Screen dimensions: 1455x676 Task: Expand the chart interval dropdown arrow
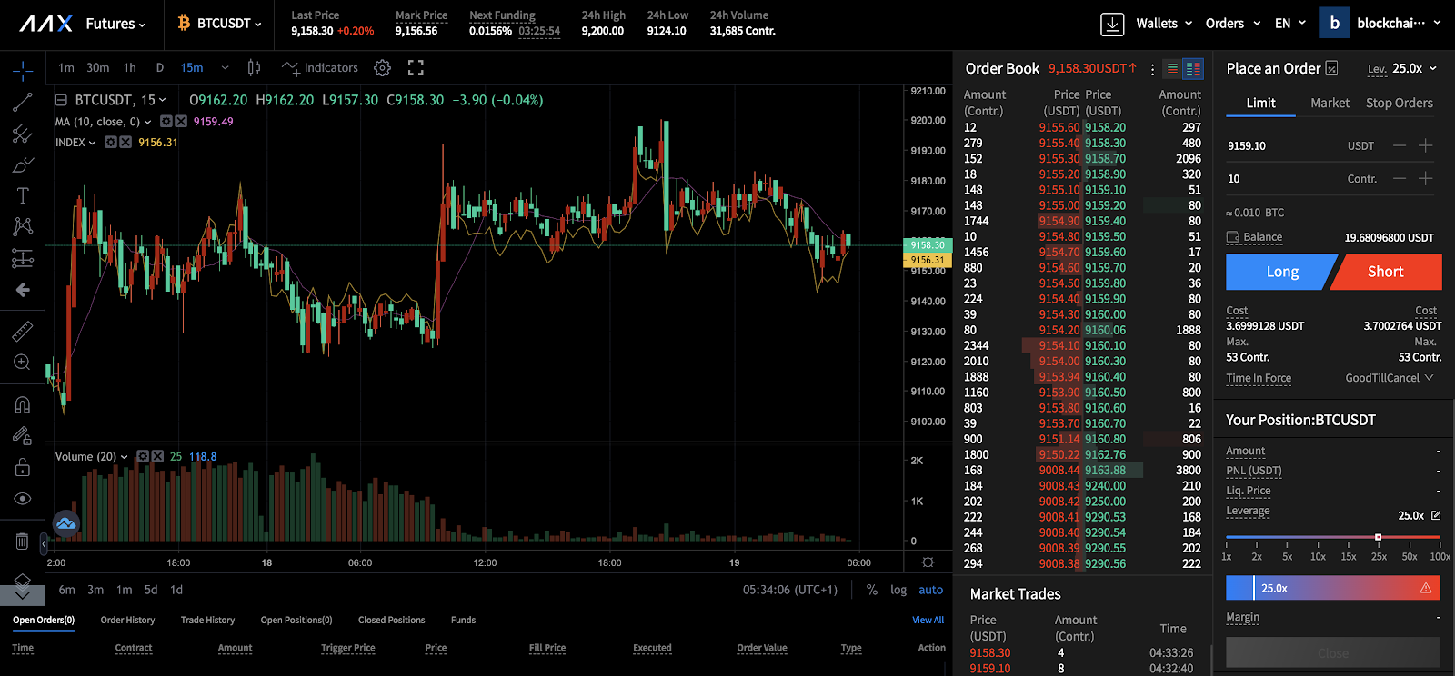click(x=226, y=68)
